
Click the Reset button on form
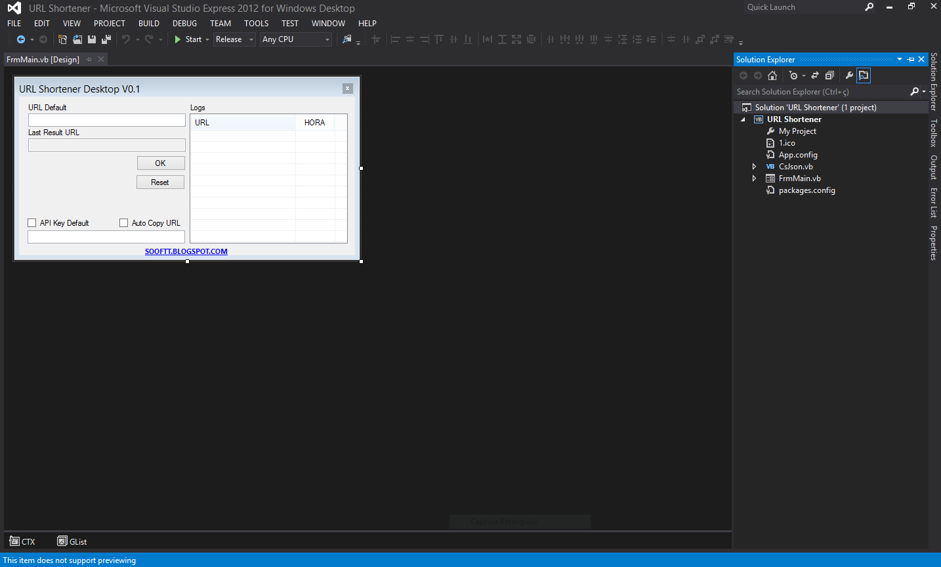160,182
